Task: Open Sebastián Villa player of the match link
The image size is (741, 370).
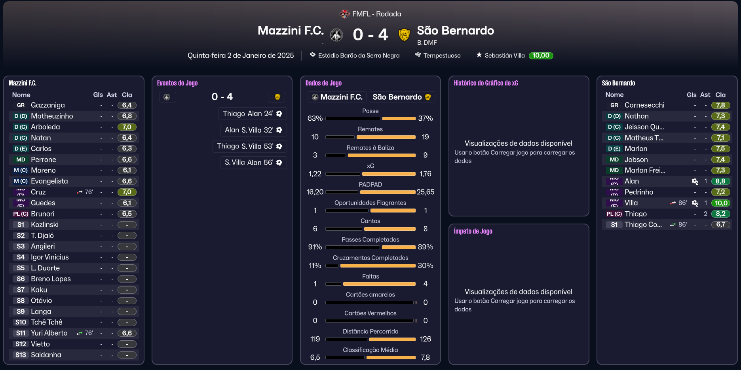Action: click(504, 55)
